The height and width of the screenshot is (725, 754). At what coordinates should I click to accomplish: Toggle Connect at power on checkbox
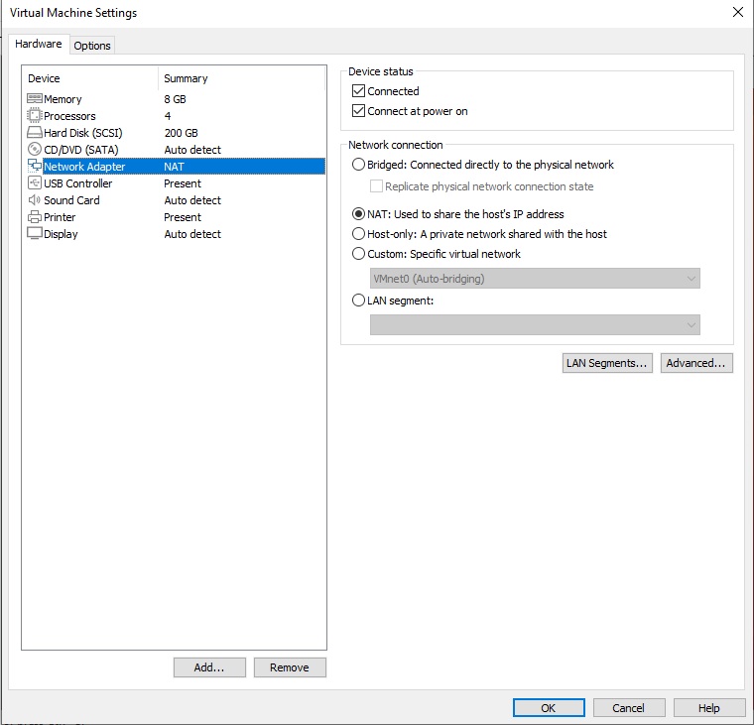click(x=358, y=111)
